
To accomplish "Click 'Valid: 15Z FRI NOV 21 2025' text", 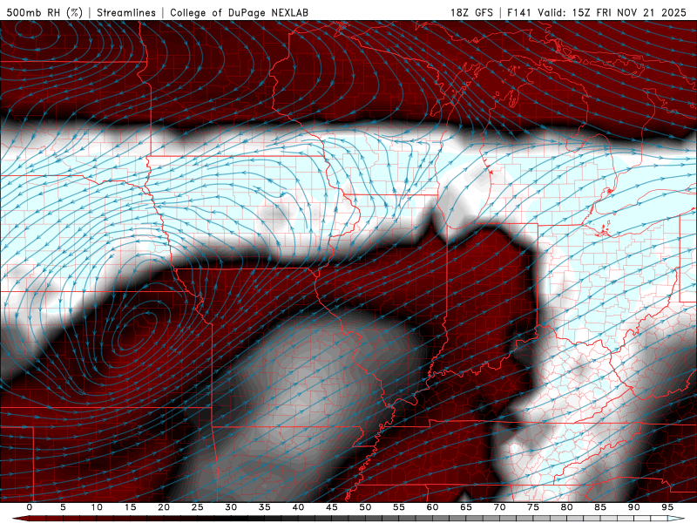I will (x=612, y=12).
